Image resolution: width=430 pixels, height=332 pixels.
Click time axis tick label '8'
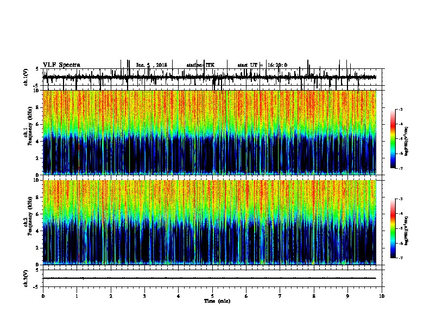tap(314, 296)
